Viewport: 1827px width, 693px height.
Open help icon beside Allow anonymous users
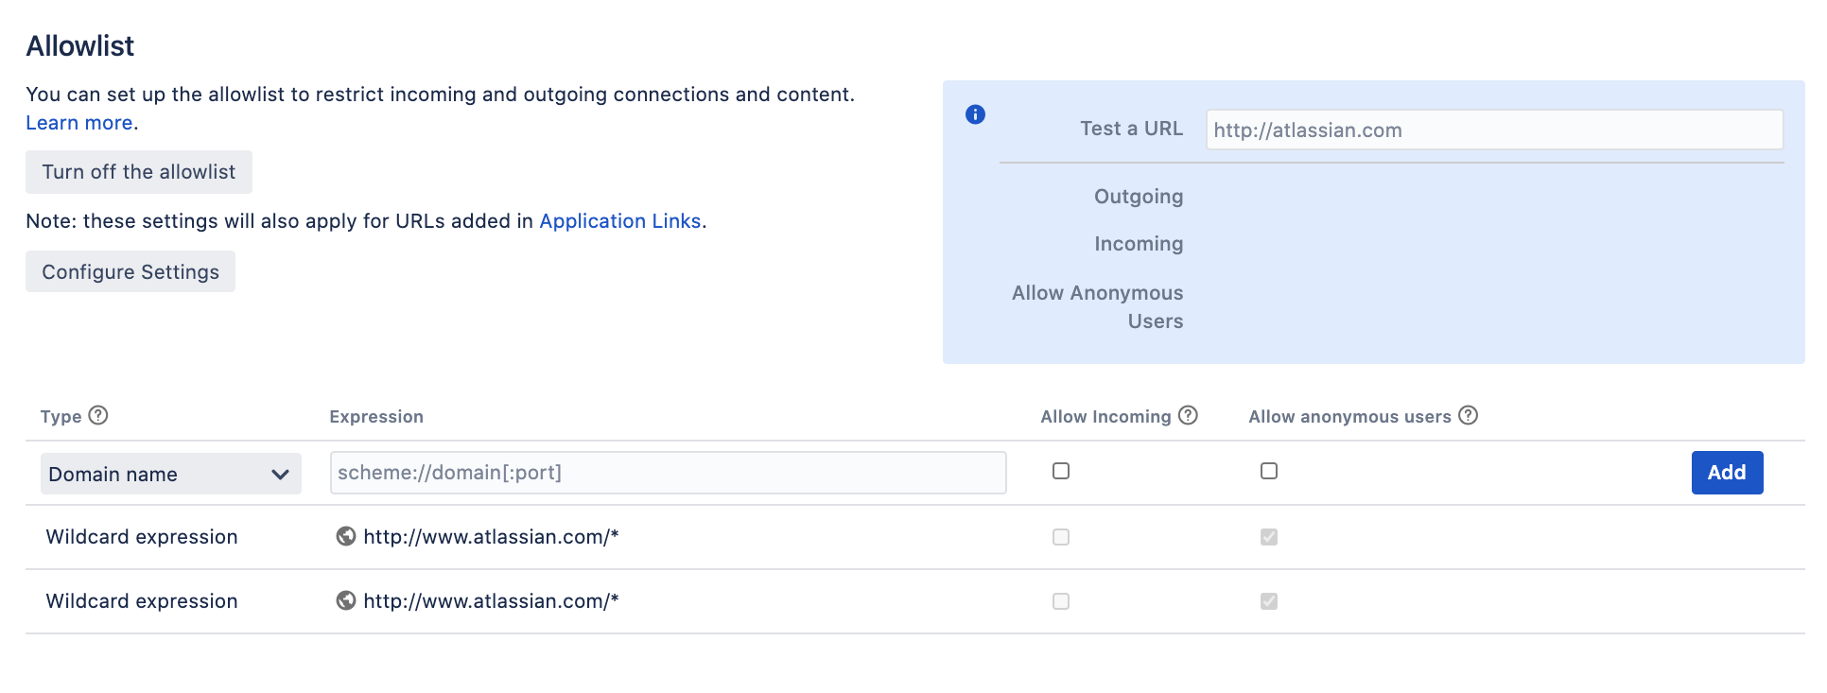pyautogui.click(x=1468, y=415)
